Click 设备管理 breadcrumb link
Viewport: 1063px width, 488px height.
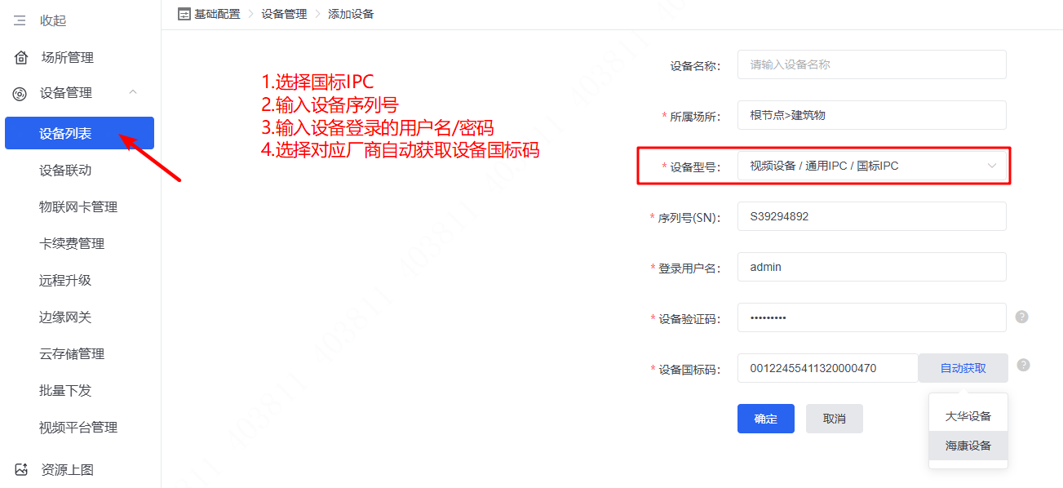pyautogui.click(x=284, y=14)
